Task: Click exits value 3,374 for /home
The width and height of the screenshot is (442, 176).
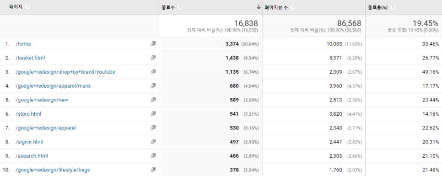Action: pos(232,44)
